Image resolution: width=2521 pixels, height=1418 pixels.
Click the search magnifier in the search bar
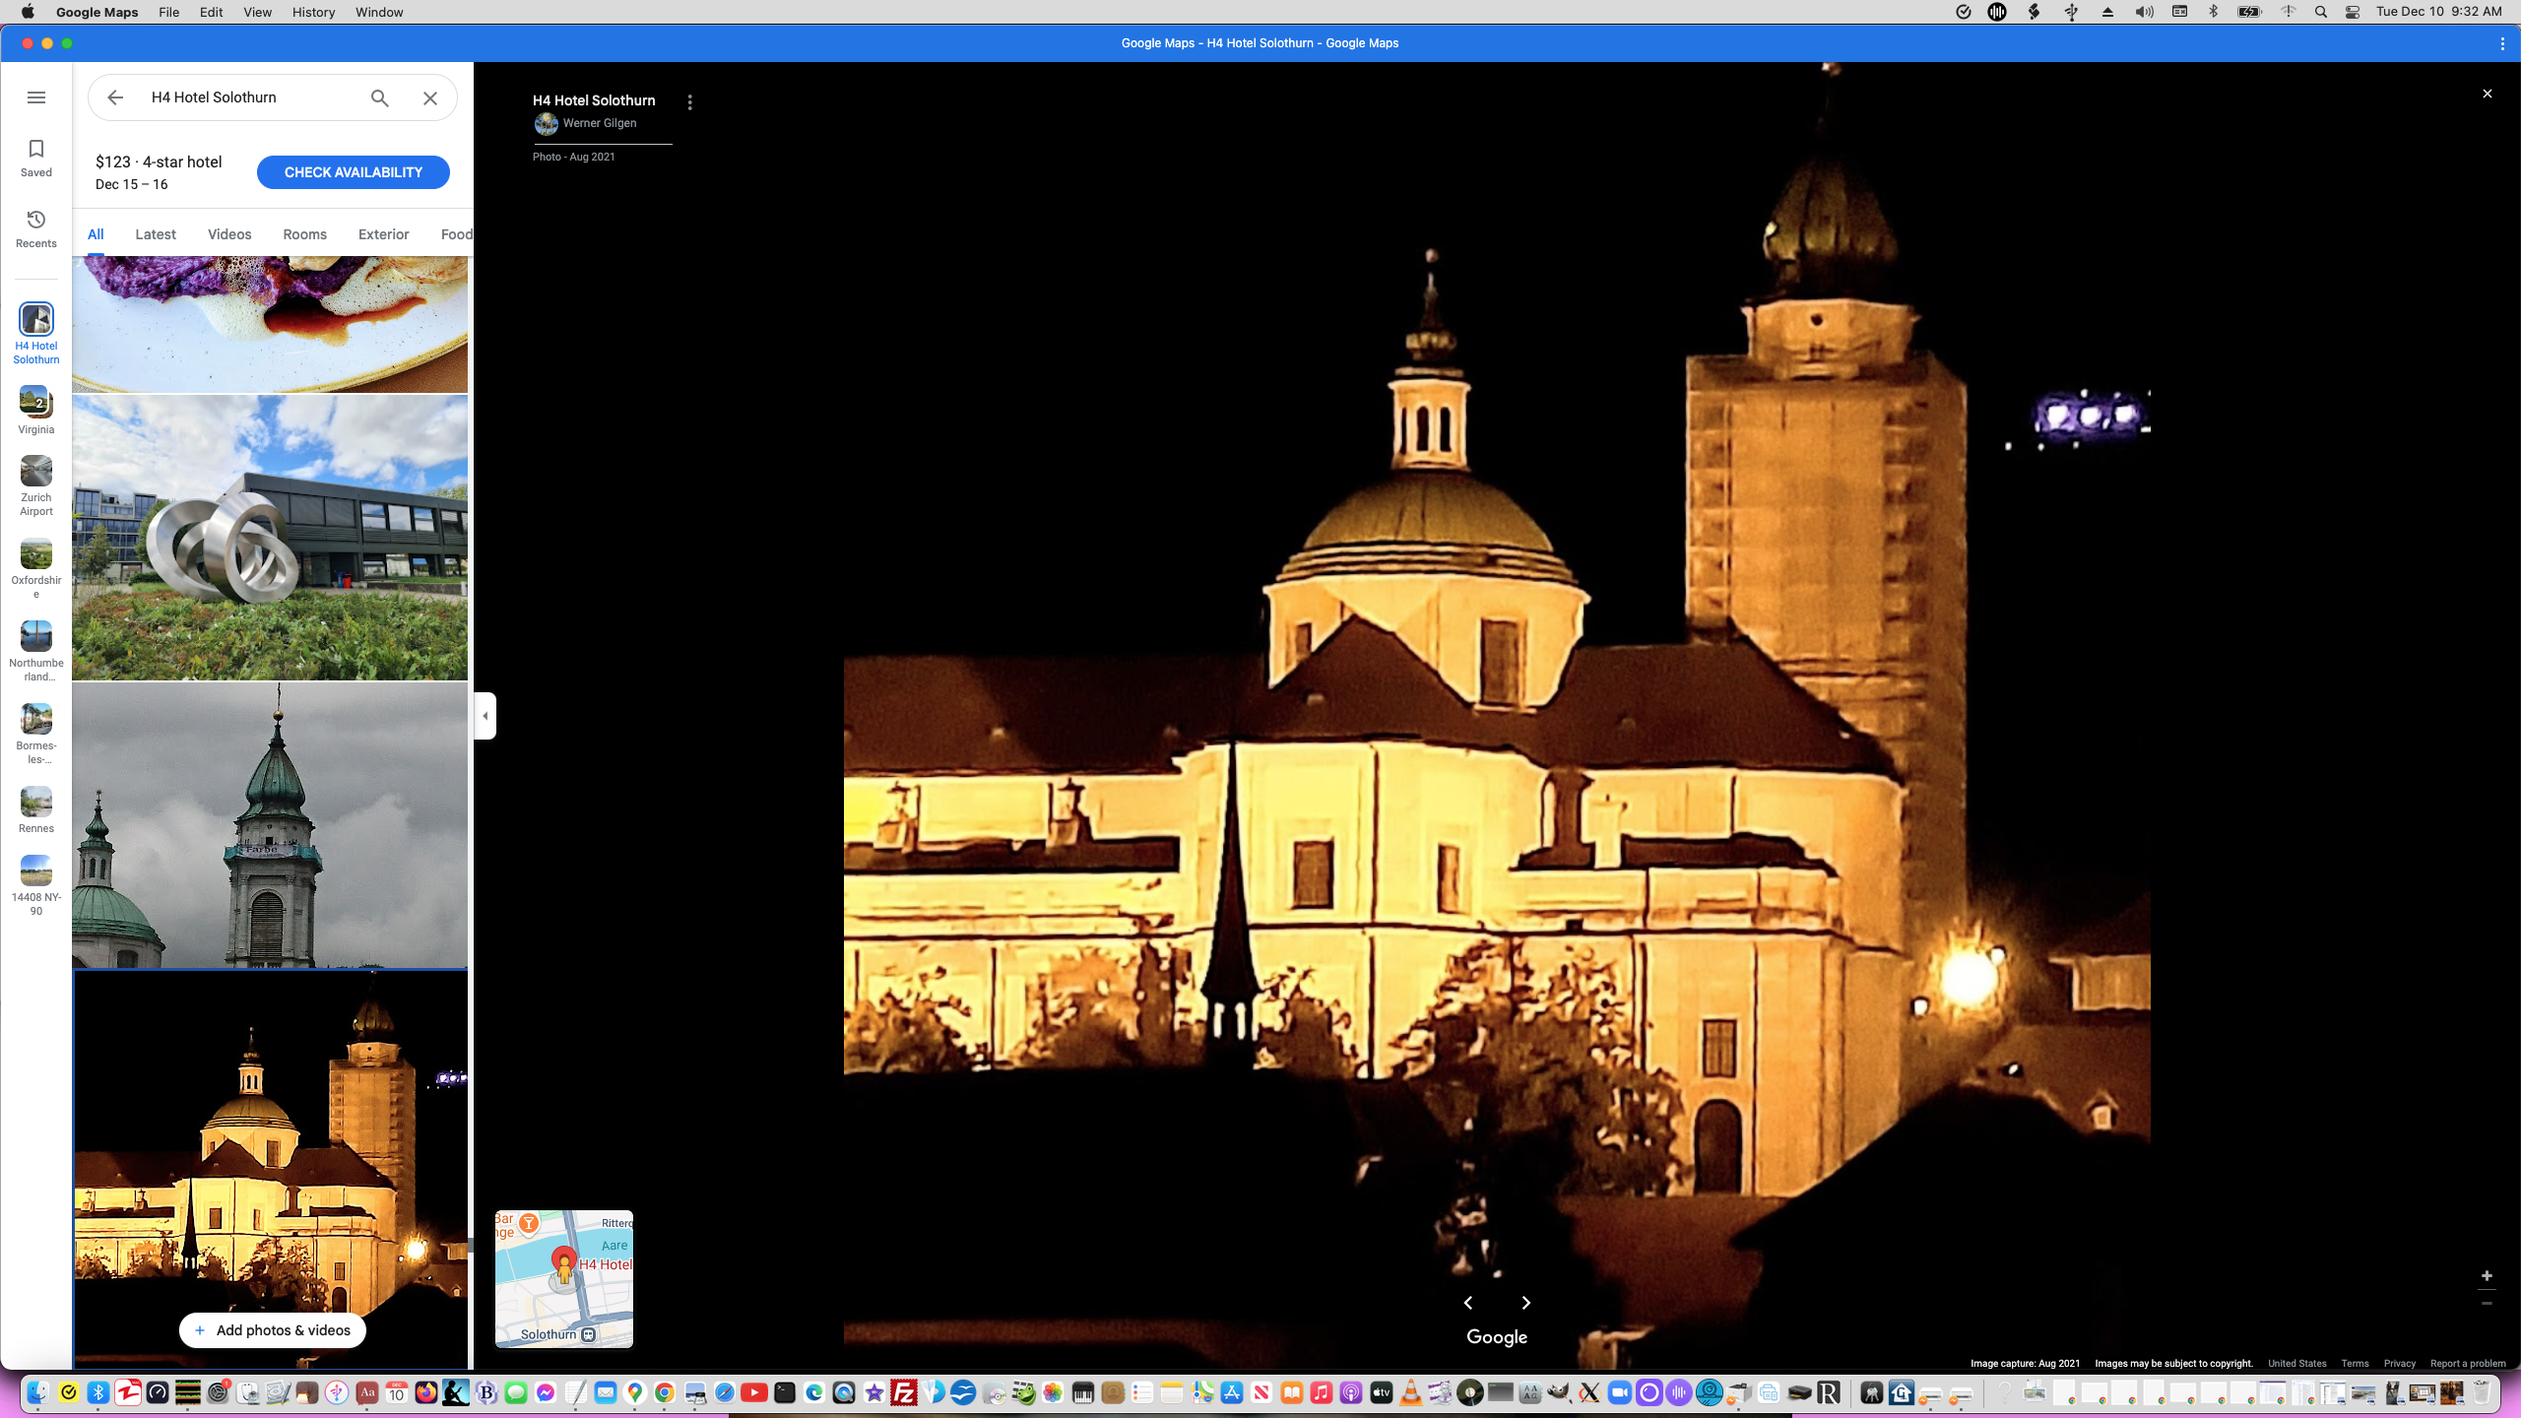pos(378,97)
